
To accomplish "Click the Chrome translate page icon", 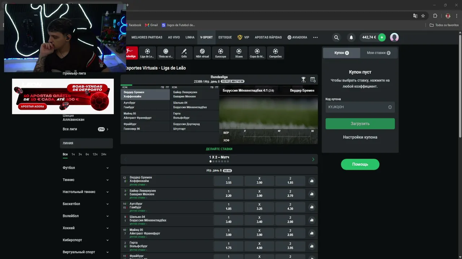I will (x=415, y=16).
